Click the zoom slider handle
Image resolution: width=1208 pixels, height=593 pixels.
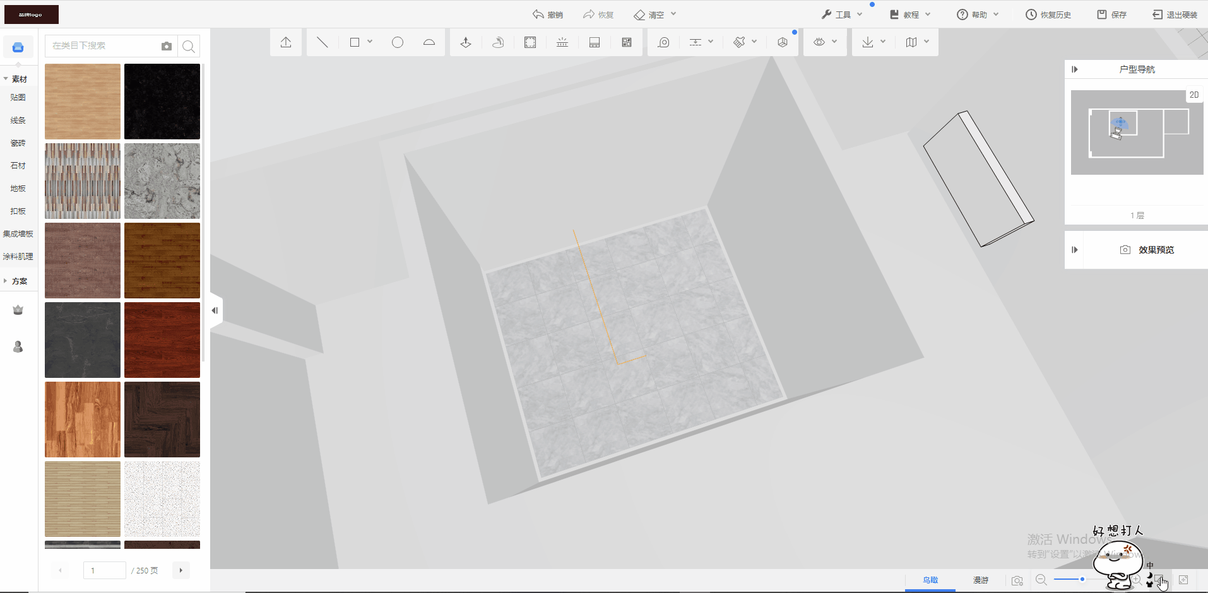point(1082,579)
